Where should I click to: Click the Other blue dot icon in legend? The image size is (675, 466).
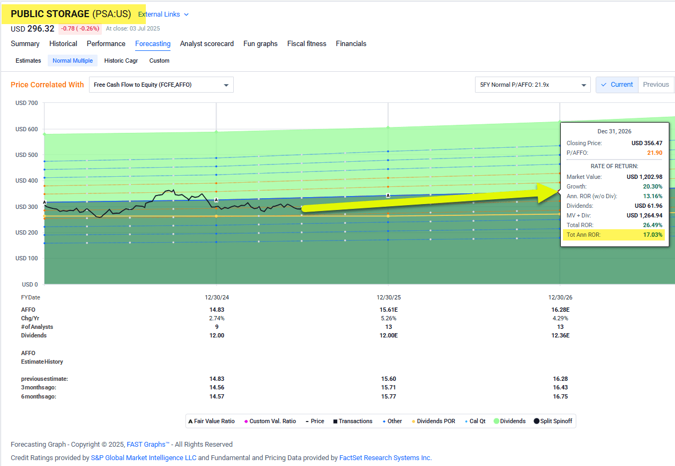pyautogui.click(x=384, y=422)
